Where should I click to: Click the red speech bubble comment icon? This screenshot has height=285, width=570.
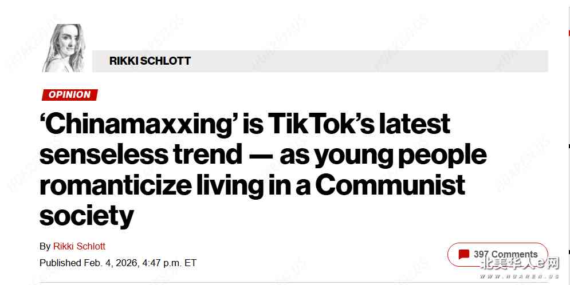point(464,255)
